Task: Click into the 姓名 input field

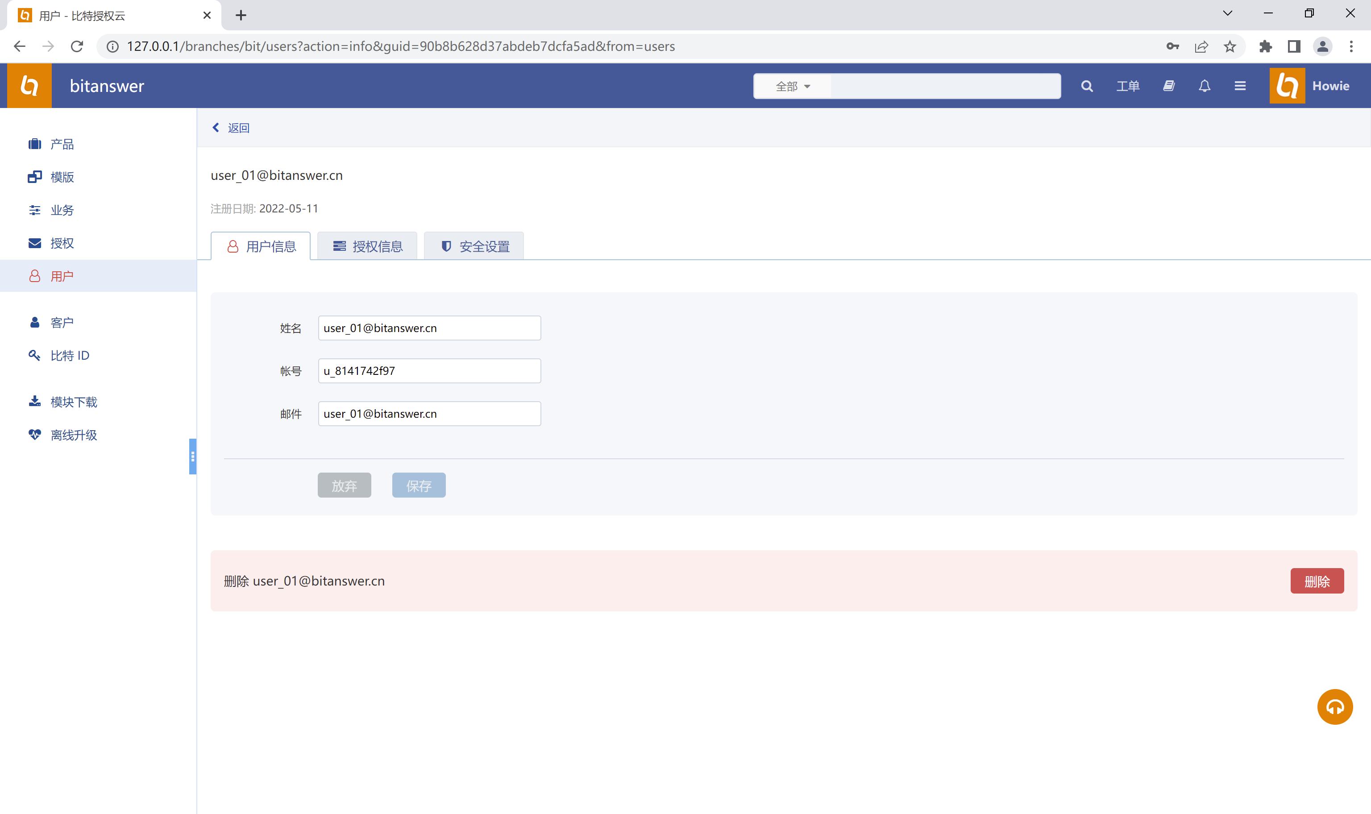Action: pos(429,328)
